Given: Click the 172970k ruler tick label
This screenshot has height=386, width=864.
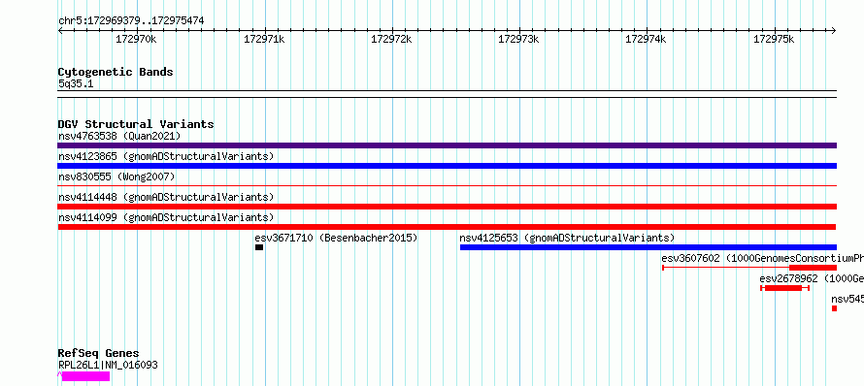Looking at the screenshot, I should pyautogui.click(x=136, y=39).
